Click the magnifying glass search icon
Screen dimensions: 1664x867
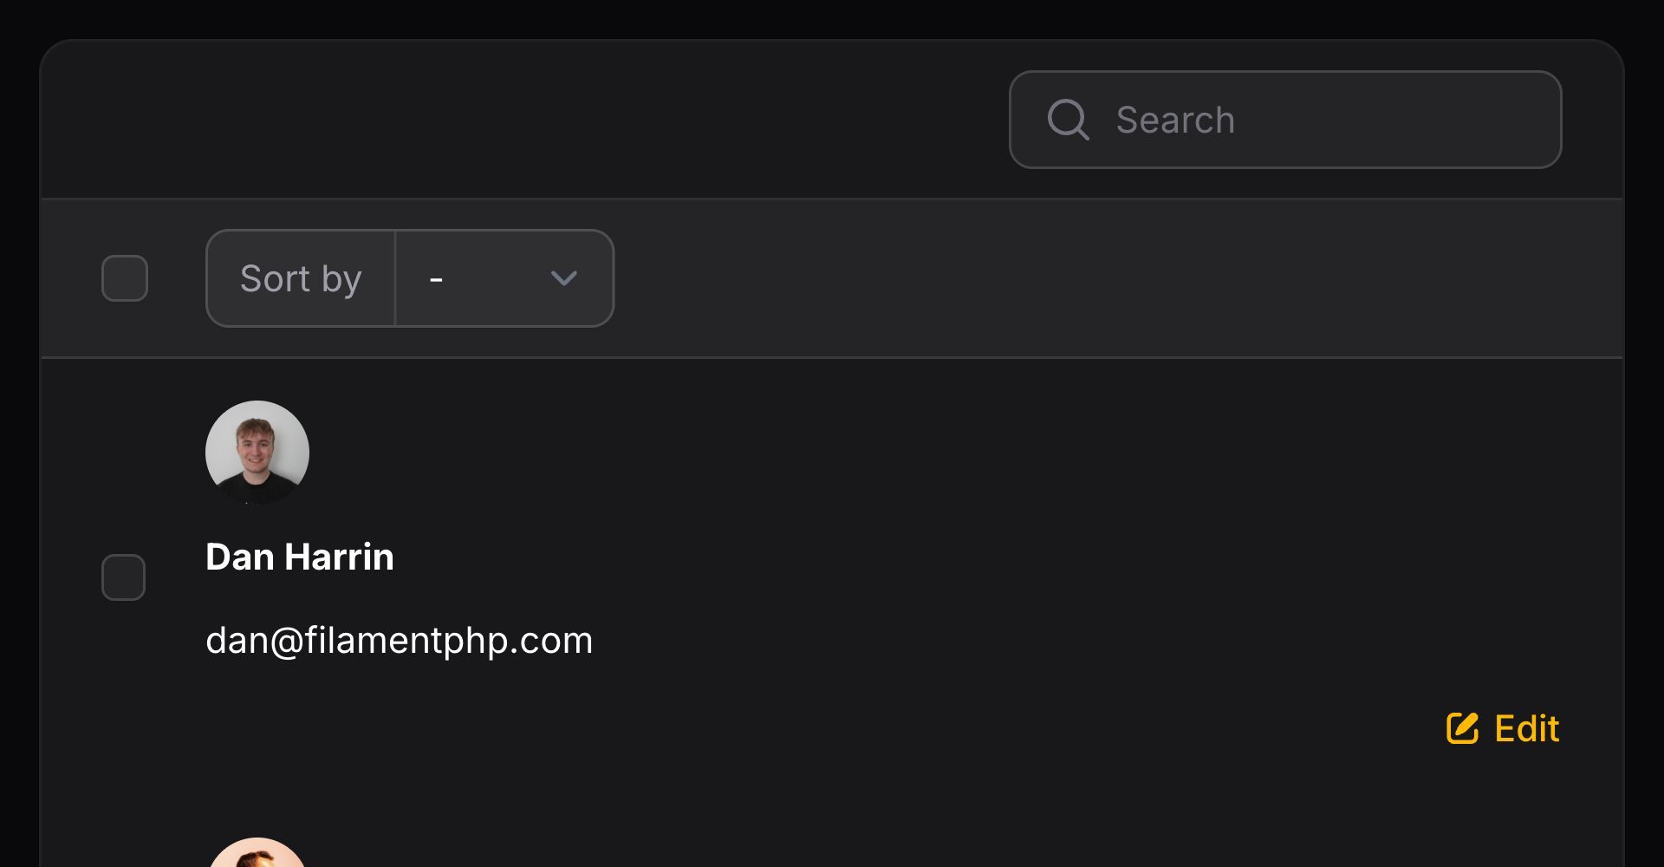[x=1068, y=120]
